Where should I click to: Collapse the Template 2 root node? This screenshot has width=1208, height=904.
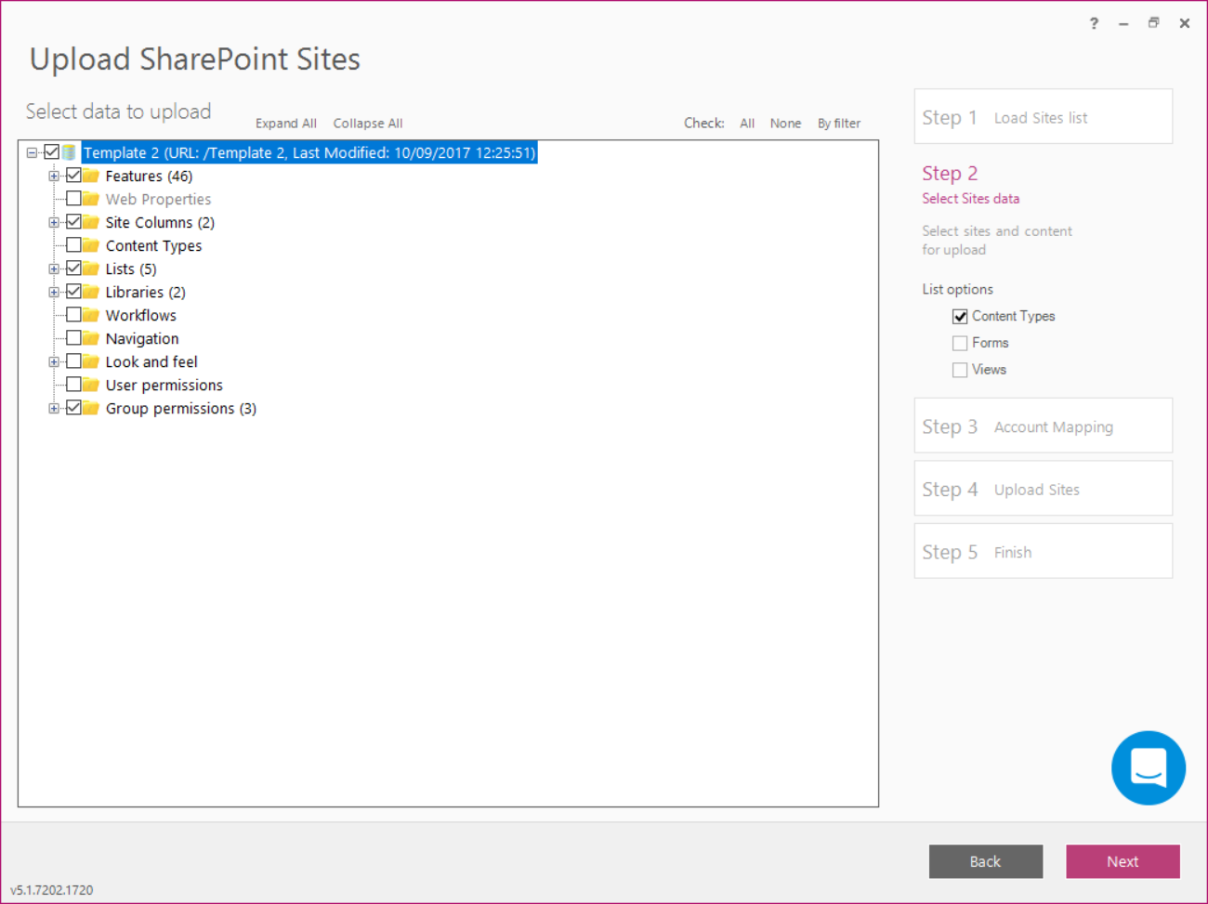pos(32,152)
